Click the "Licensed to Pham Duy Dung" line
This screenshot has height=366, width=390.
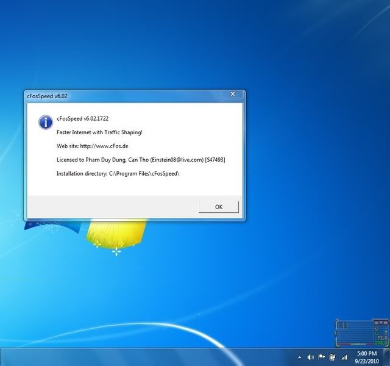141,160
